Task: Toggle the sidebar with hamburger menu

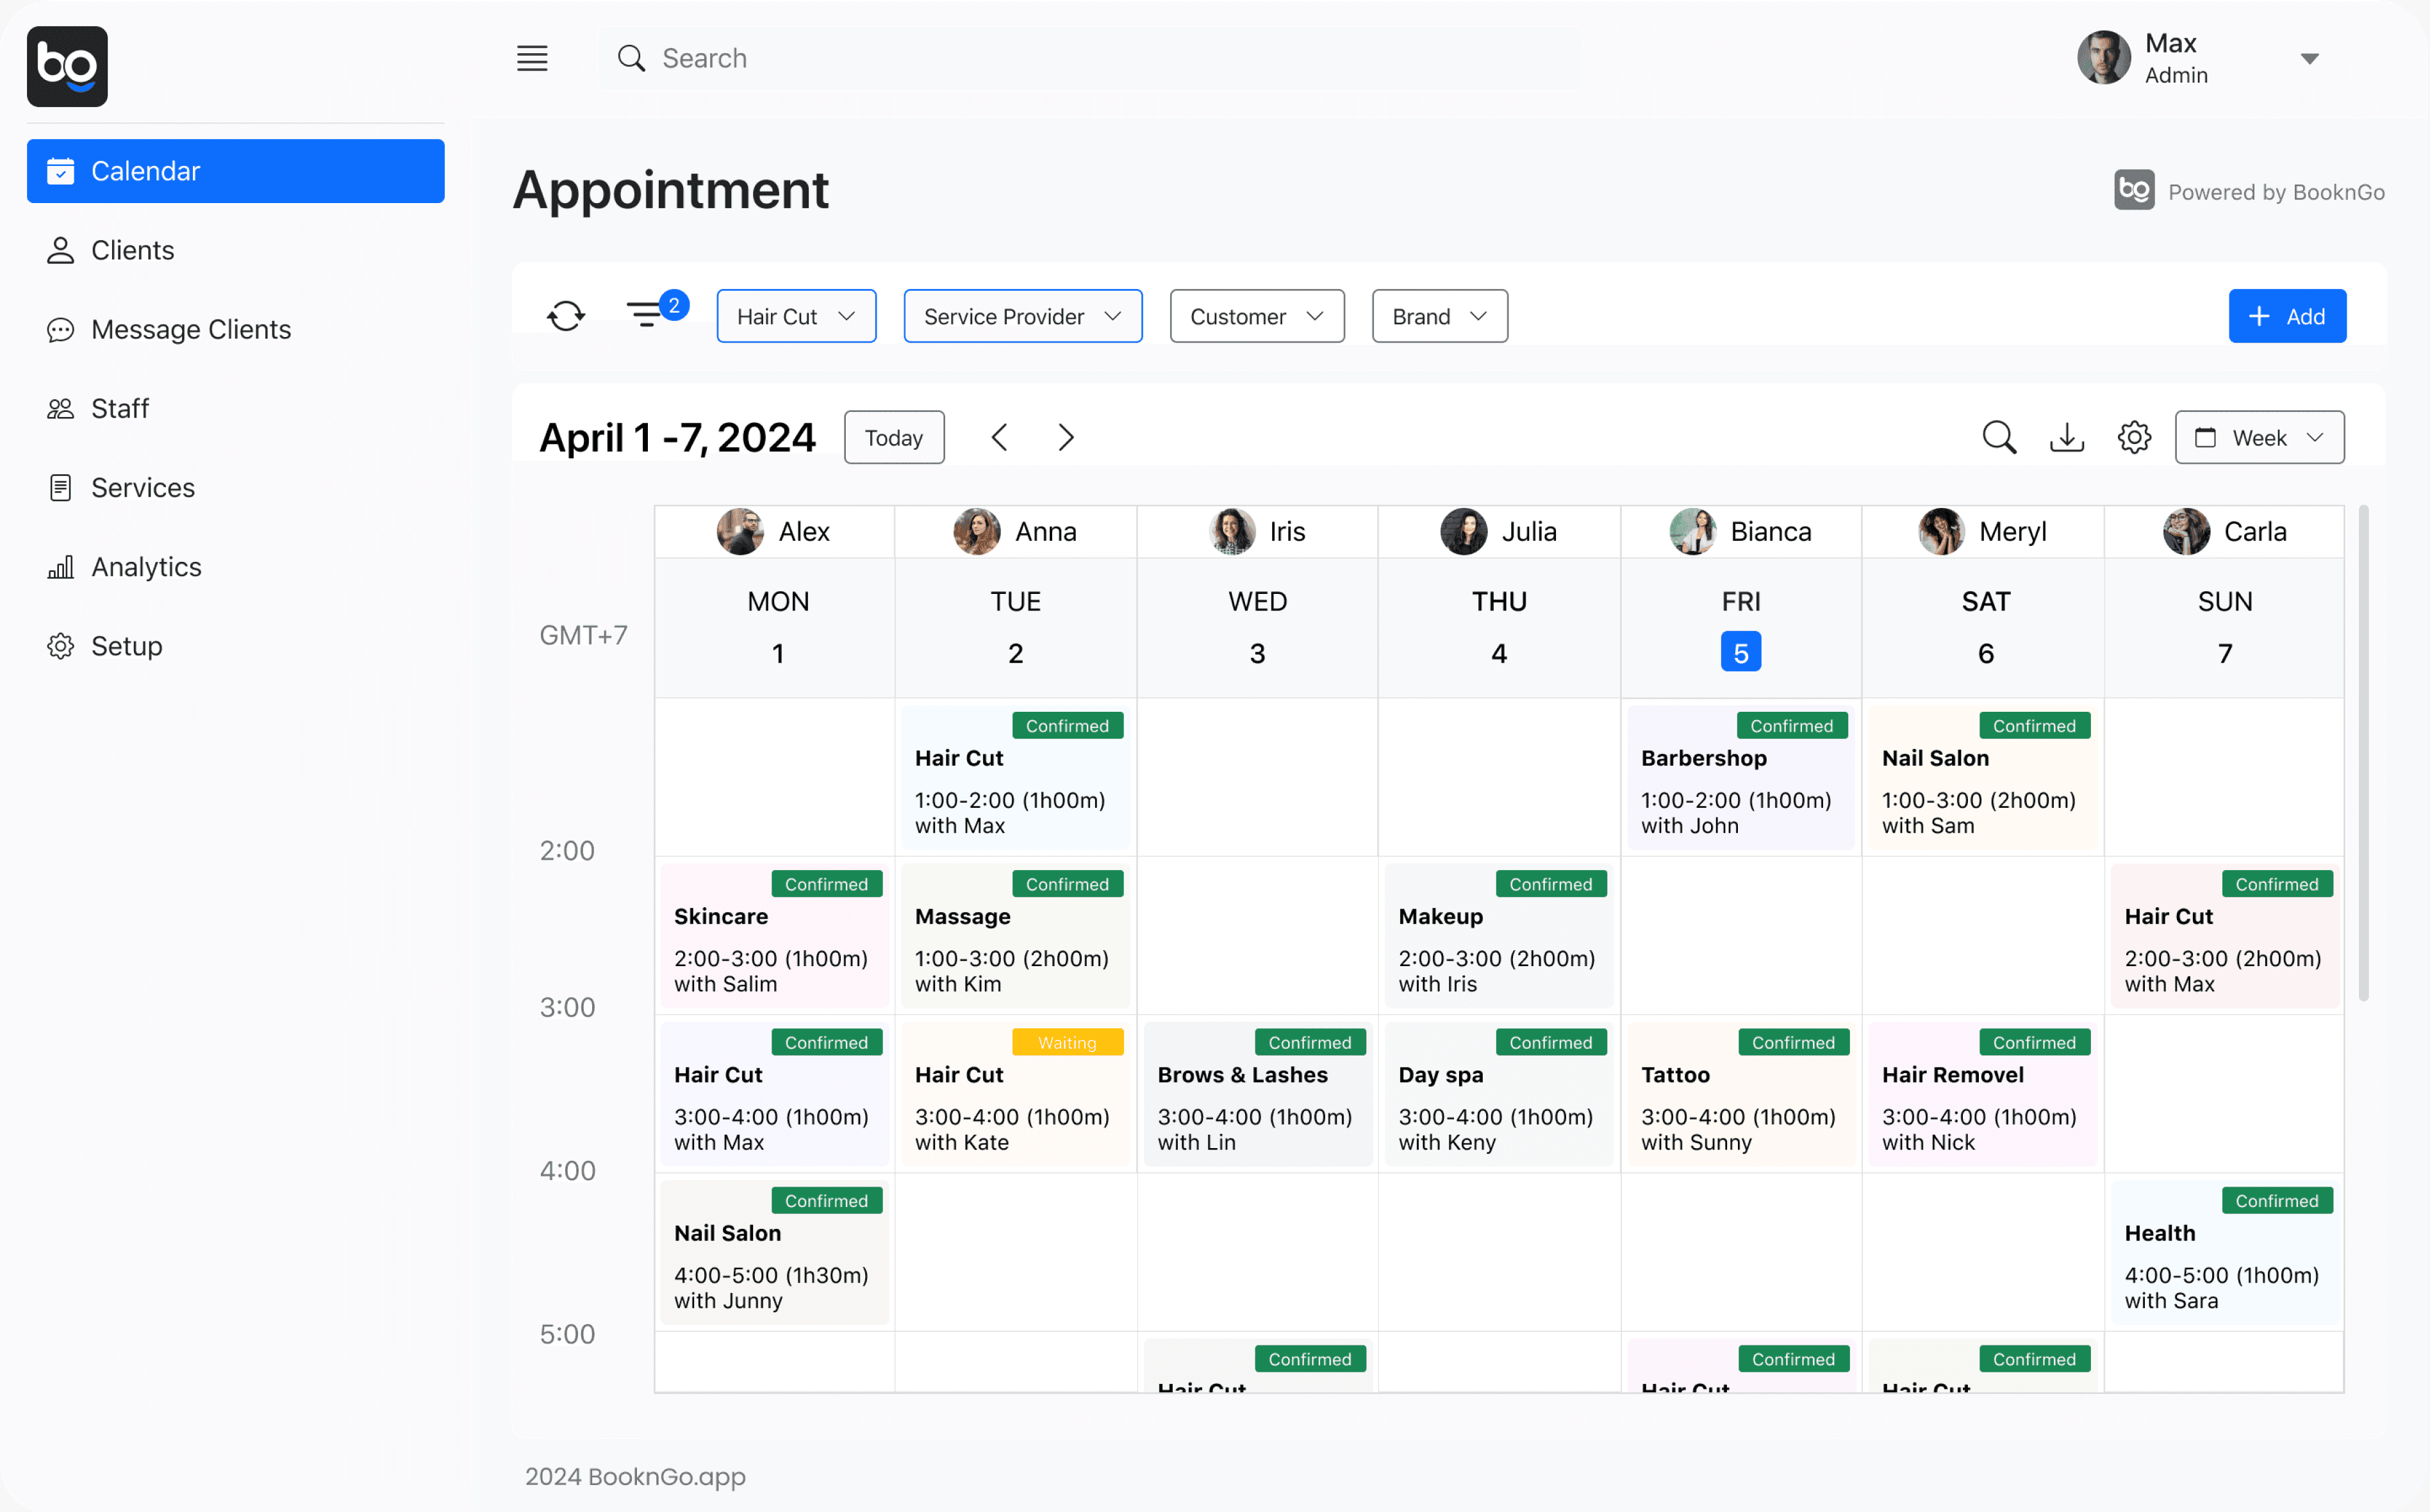Action: (533, 57)
